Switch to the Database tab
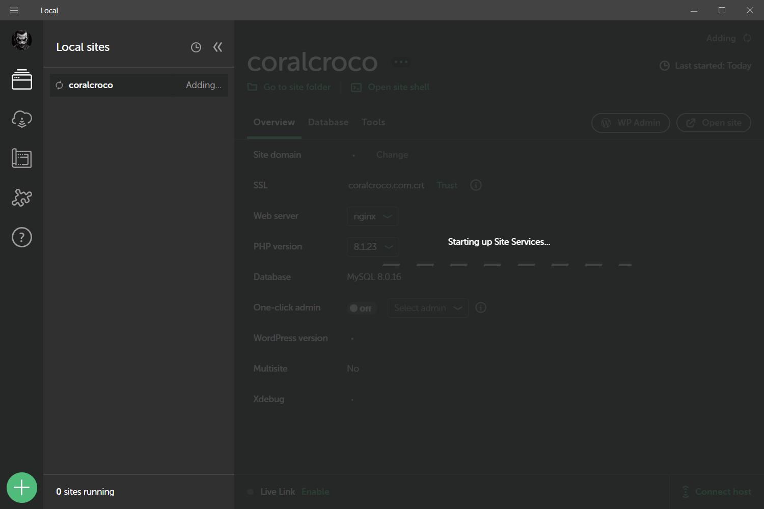This screenshot has width=764, height=509. point(329,122)
